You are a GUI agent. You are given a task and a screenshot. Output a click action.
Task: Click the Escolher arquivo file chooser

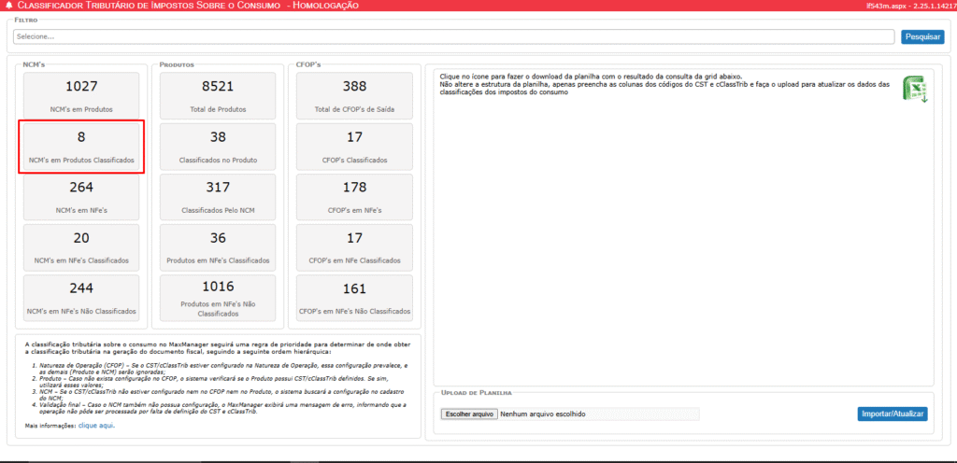pos(469,414)
